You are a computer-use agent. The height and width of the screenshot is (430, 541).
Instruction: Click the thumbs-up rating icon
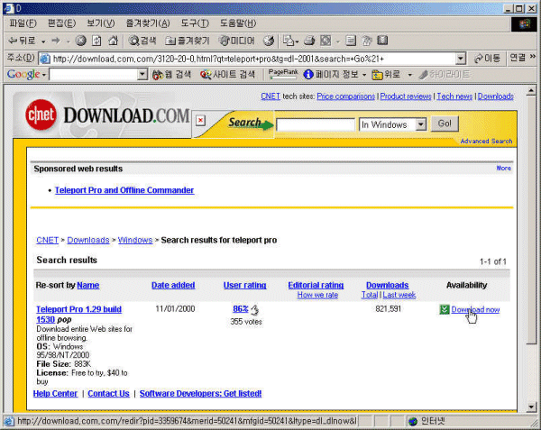254,310
